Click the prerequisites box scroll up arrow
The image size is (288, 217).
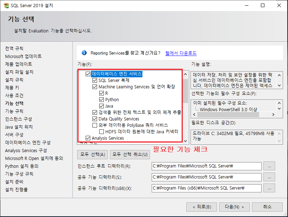click(279, 103)
